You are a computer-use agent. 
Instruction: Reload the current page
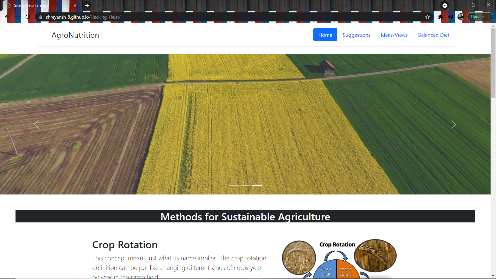click(28, 17)
